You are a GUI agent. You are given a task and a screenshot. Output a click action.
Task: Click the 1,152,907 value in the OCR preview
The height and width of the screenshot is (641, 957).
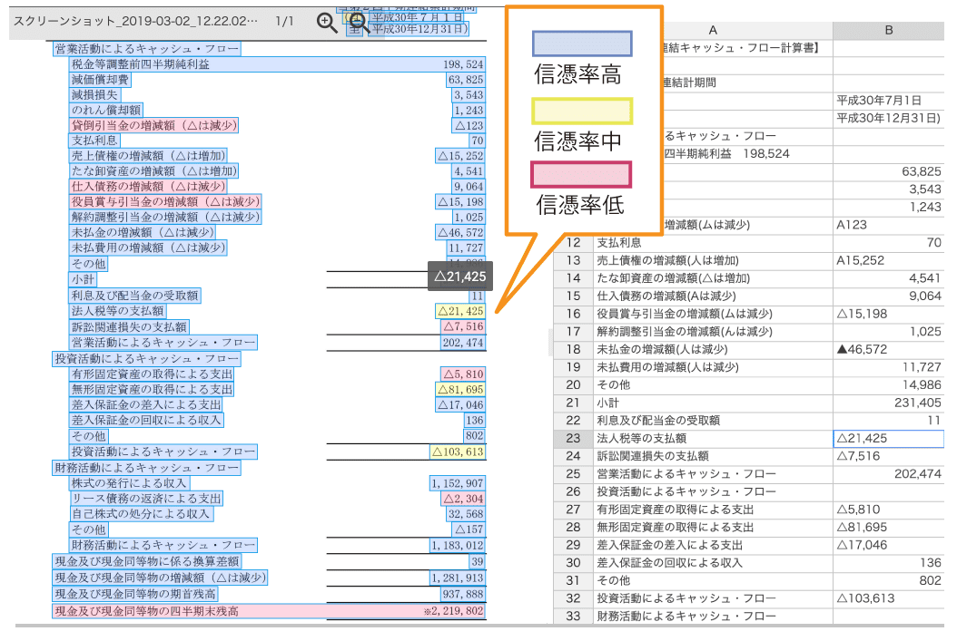click(458, 483)
